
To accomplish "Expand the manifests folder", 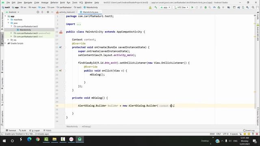I will tap(8, 19).
